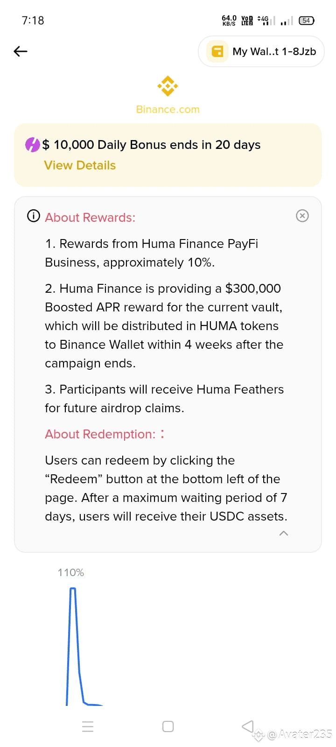Dismiss the About Rewards info card
Image resolution: width=336 pixels, height=747 pixels.
(x=302, y=216)
